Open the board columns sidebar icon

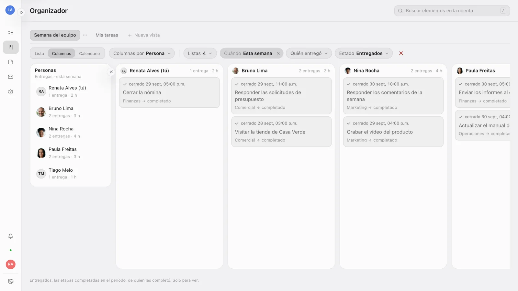point(11,47)
